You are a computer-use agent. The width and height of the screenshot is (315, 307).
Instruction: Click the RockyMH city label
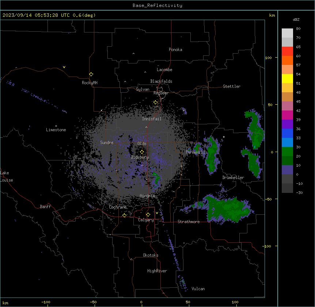[90, 82]
